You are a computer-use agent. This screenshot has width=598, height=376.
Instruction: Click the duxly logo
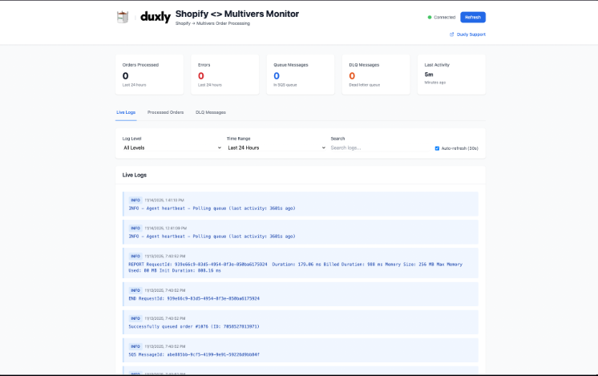pyautogui.click(x=156, y=17)
